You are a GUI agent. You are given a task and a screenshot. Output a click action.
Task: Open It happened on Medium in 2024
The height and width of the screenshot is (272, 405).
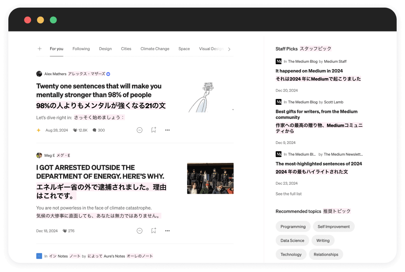tap(309, 71)
